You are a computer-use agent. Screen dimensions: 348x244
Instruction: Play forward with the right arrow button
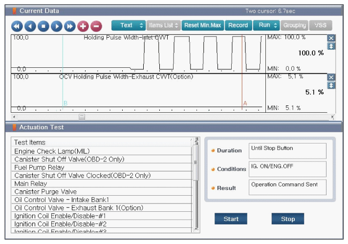click(x=57, y=26)
